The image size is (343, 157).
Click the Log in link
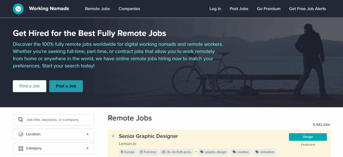click(215, 9)
